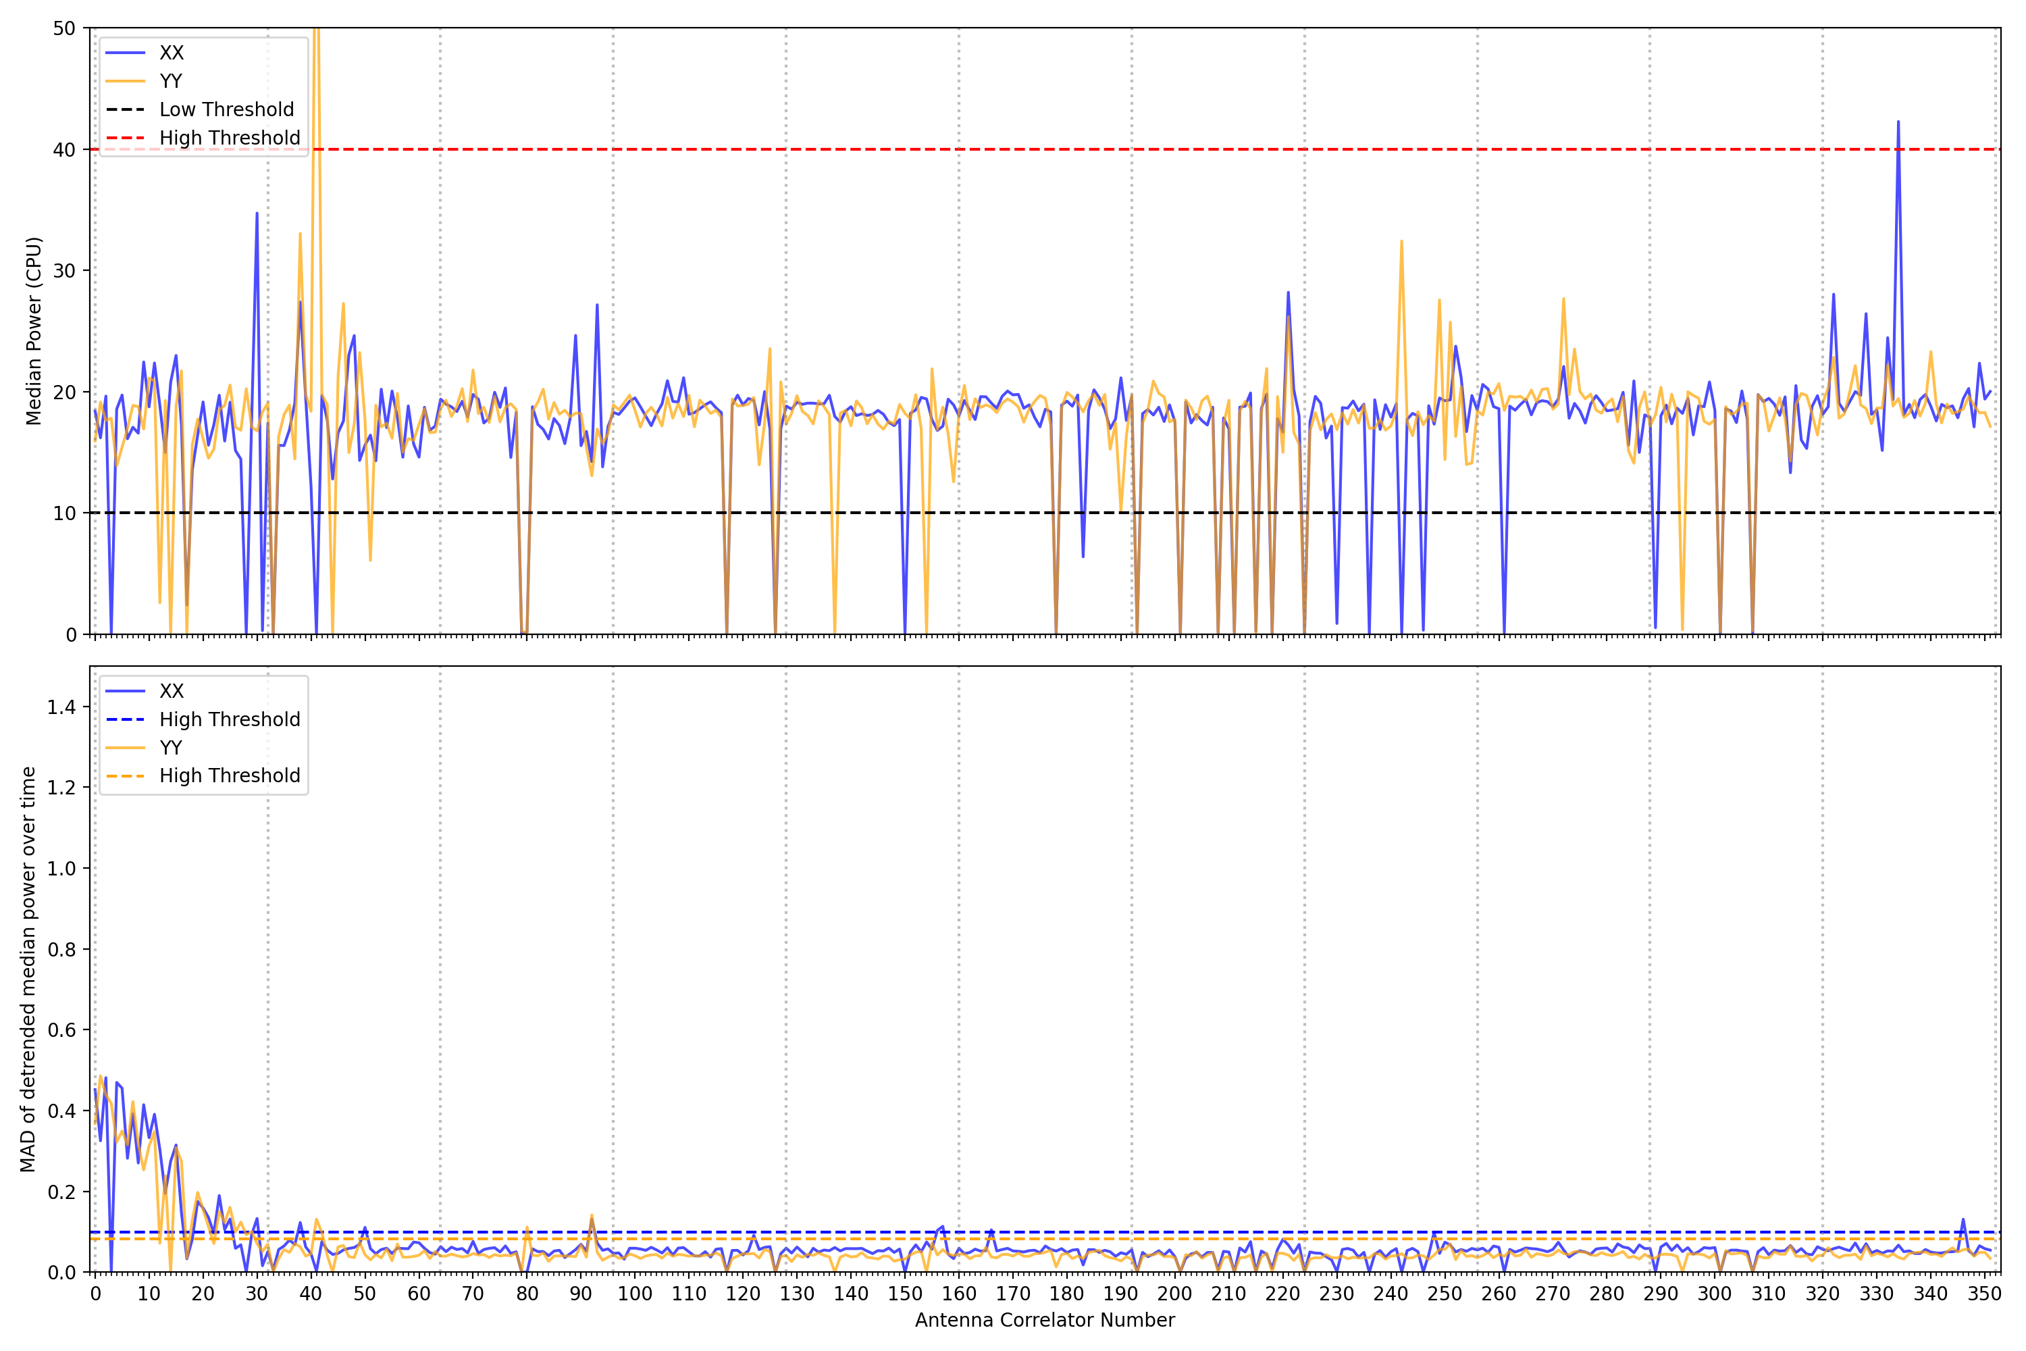Viewport: 2026px width, 1351px height.
Task: Click the x-axis tick label 350
Action: [1984, 1294]
